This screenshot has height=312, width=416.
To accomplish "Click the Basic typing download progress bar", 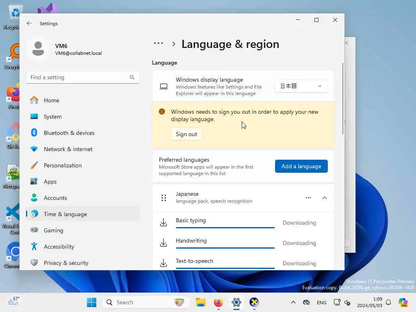I will (x=225, y=227).
